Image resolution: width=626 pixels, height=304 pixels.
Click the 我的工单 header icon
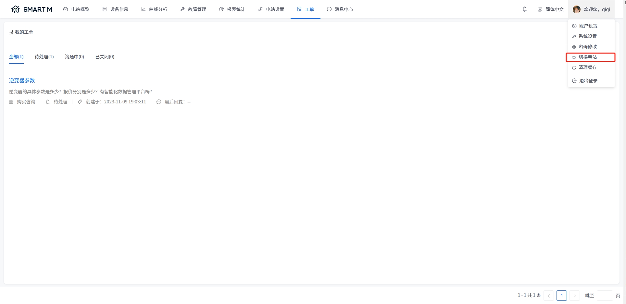click(x=11, y=32)
